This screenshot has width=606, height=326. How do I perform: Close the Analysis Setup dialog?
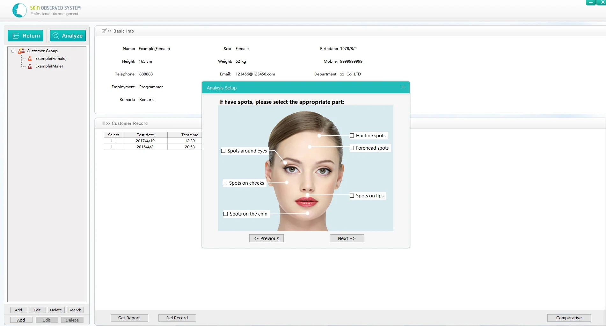[x=403, y=87]
